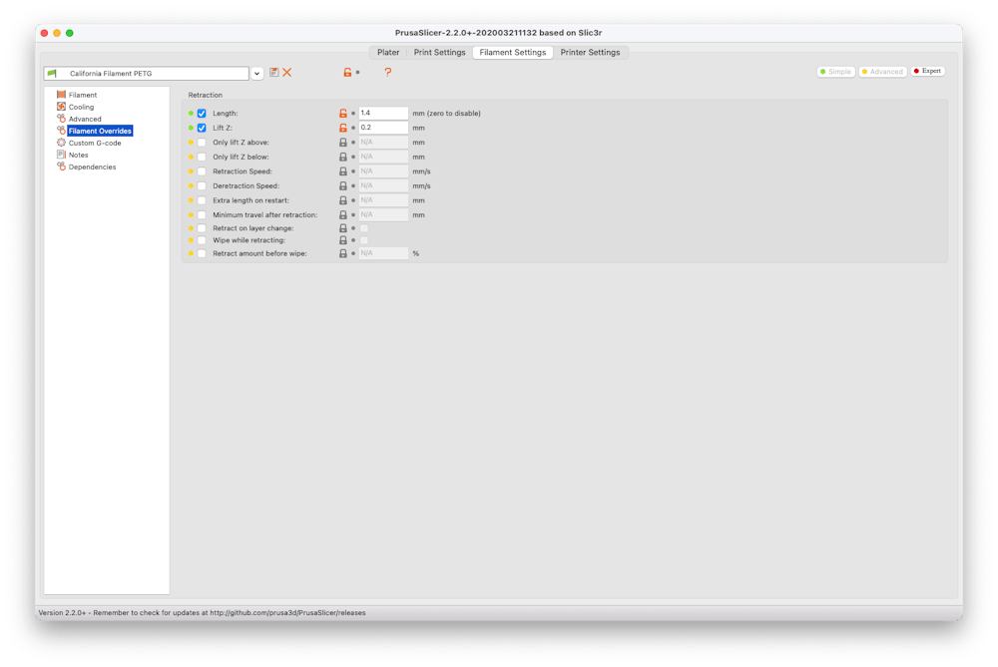998x667 pixels.
Task: Click the reset dot next to Length value
Action: 353,114
